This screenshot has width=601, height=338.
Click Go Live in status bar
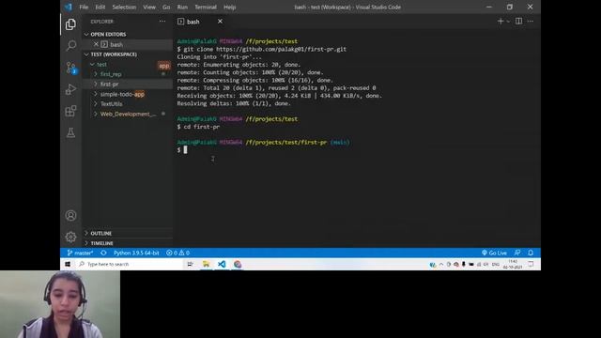pyautogui.click(x=494, y=253)
